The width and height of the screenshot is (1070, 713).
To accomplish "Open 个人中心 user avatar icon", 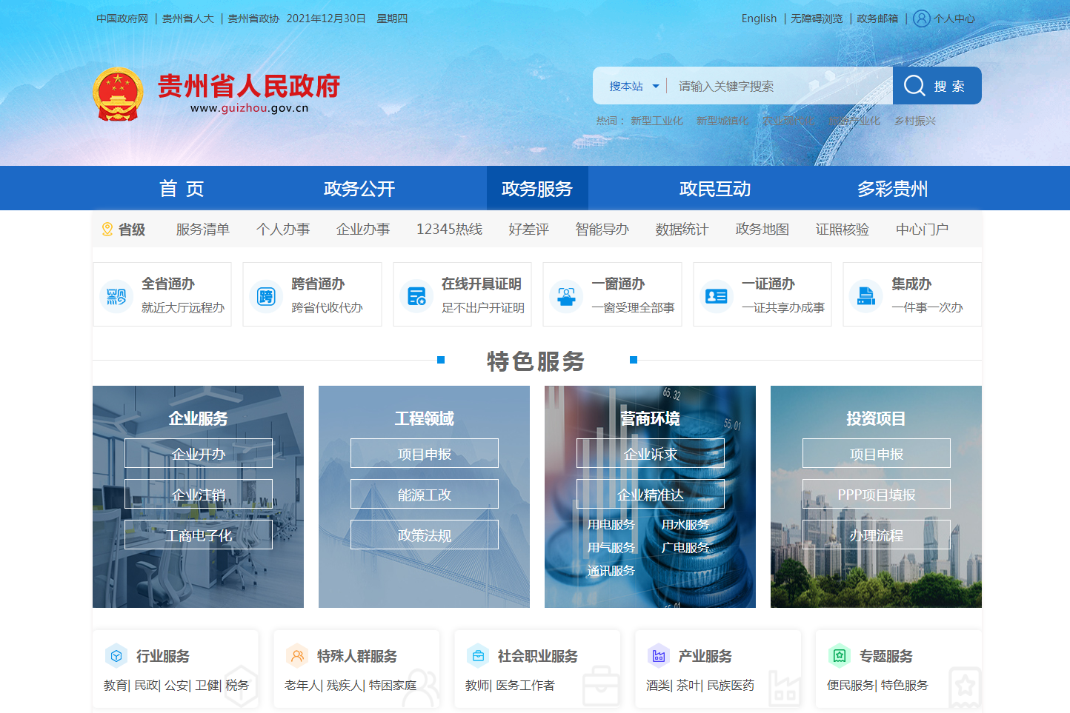I will 921,19.
